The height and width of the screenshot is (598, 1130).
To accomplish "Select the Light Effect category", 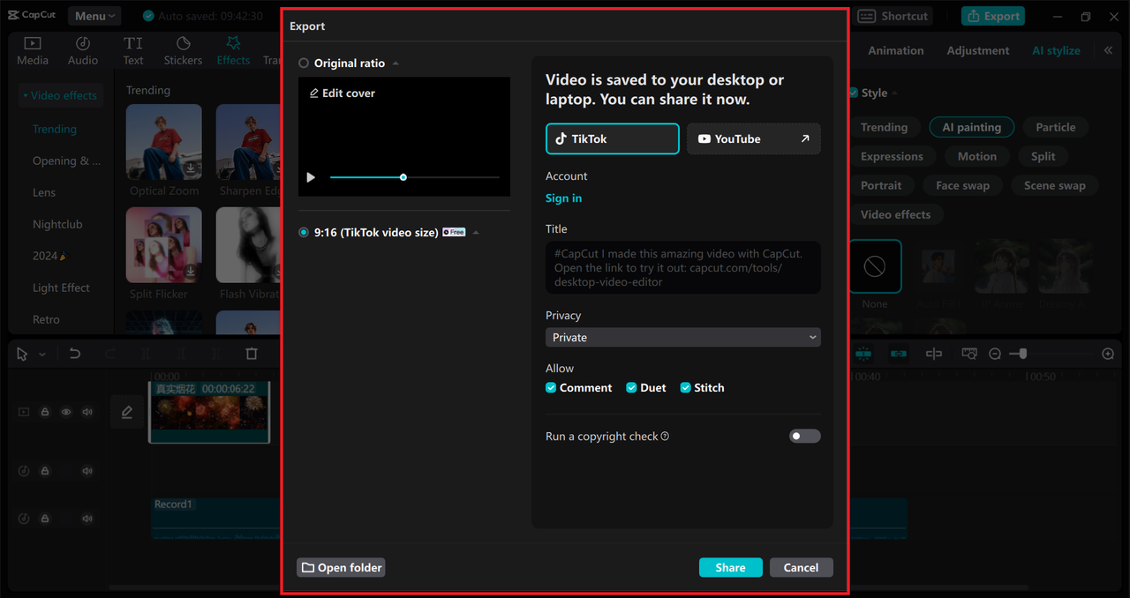I will click(x=61, y=288).
